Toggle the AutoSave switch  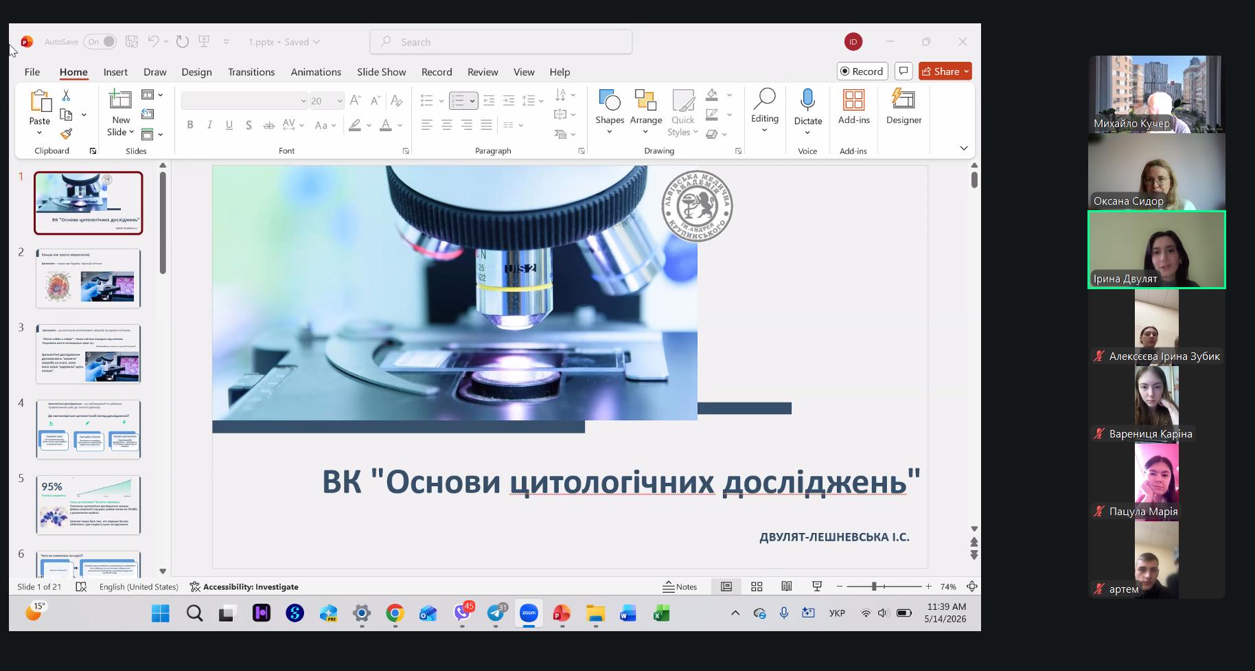pyautogui.click(x=100, y=42)
